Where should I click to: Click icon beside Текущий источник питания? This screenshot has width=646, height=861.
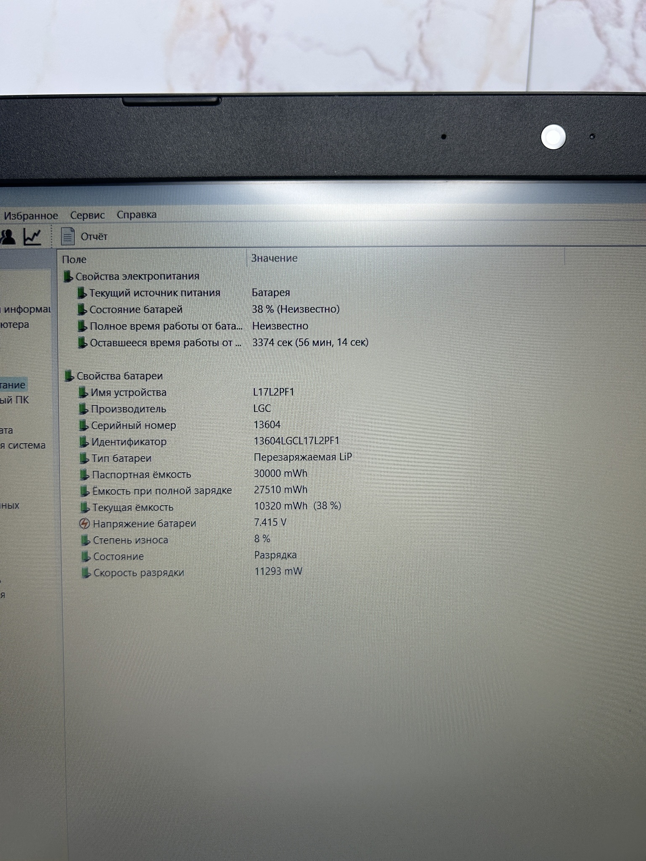[x=82, y=293]
